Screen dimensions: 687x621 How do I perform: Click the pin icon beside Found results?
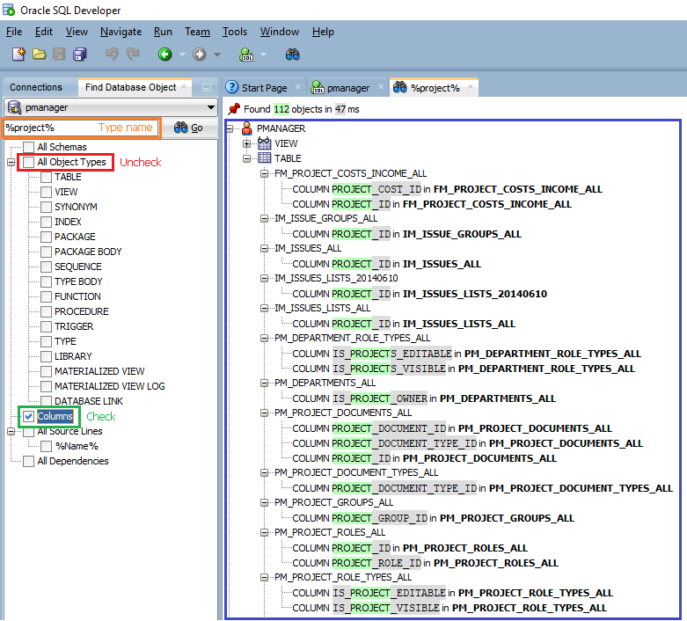click(234, 109)
